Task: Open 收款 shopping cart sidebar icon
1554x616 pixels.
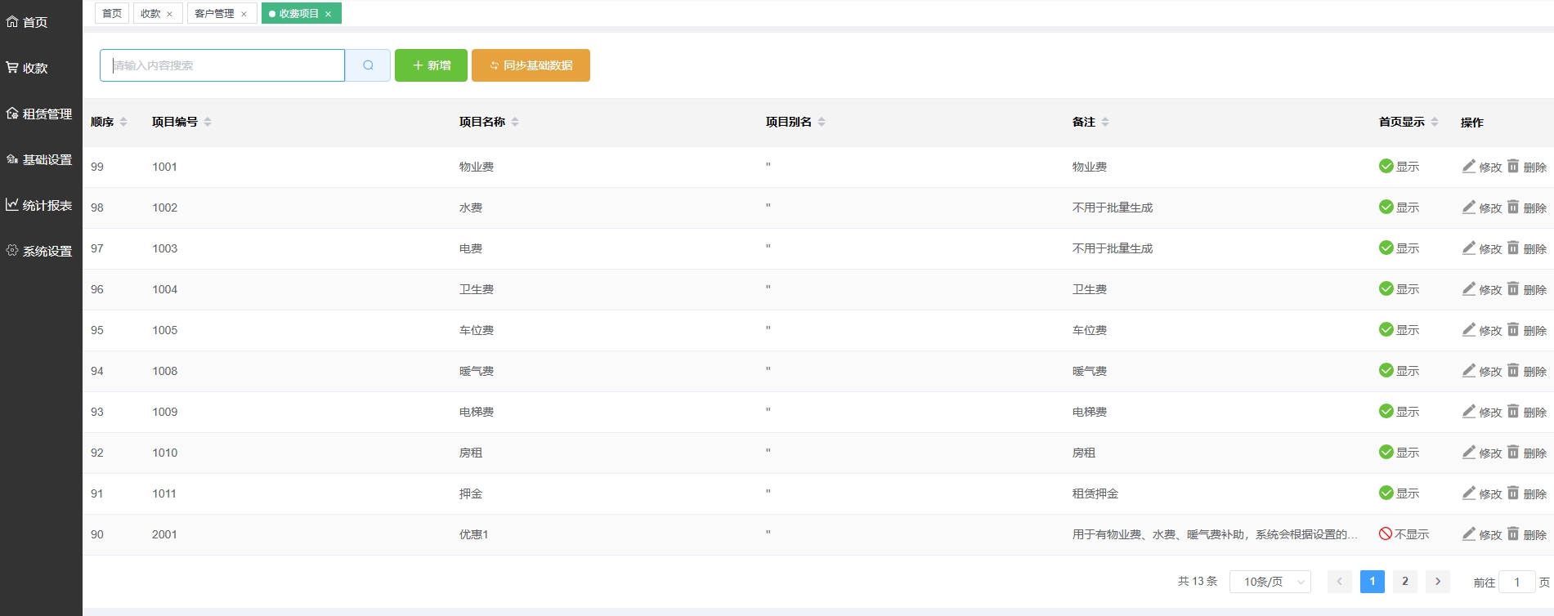Action: [x=12, y=68]
